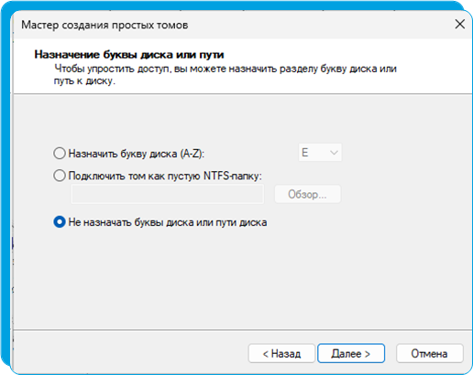Select the radio button for Не назначать буквы диска
473x375 pixels.
point(60,222)
